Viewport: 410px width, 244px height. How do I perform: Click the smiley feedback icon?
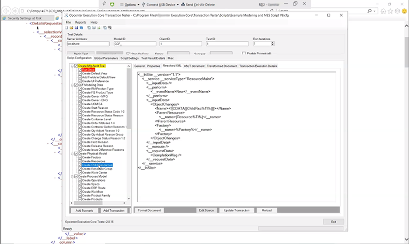tap(405, 11)
